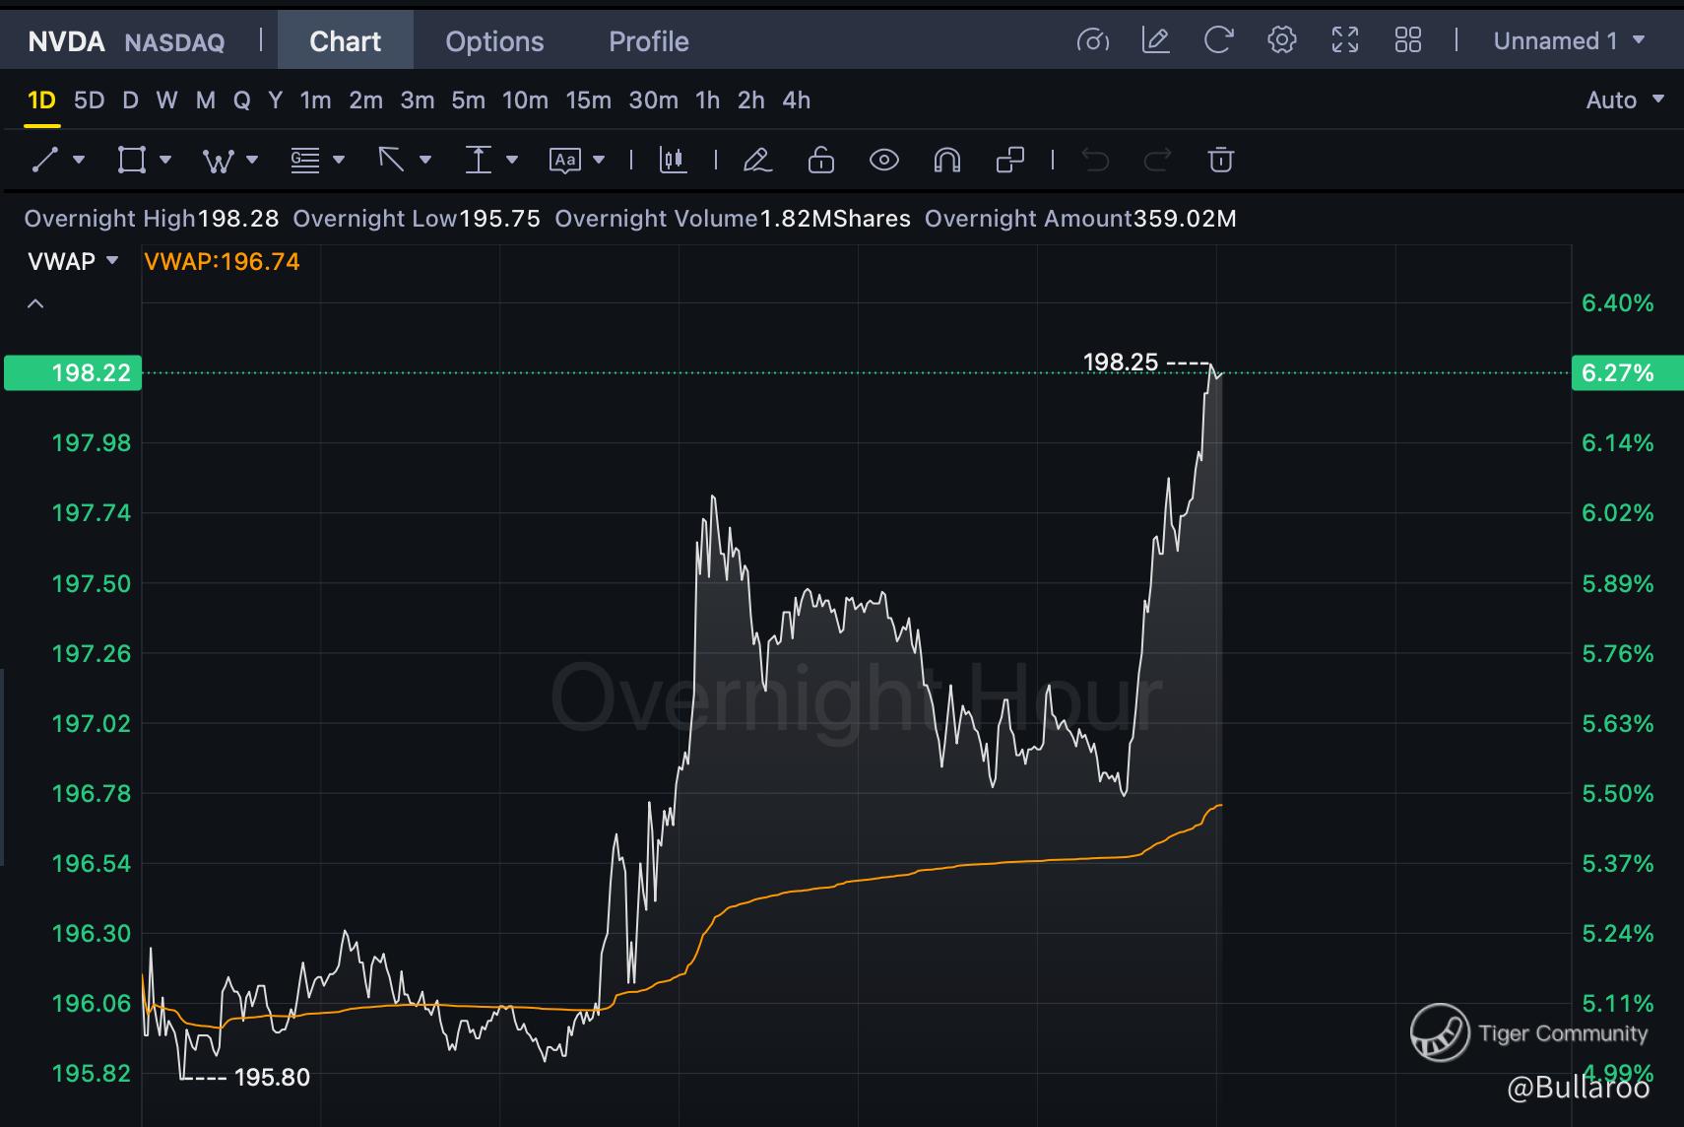Select the M monthly timeframe
Image resolution: width=1684 pixels, height=1127 pixels.
[206, 99]
